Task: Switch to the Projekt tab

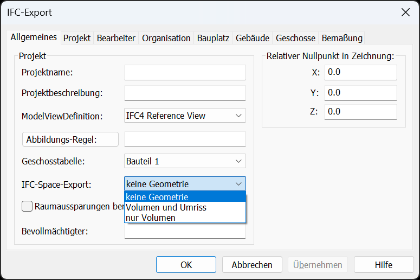Action: (77, 38)
